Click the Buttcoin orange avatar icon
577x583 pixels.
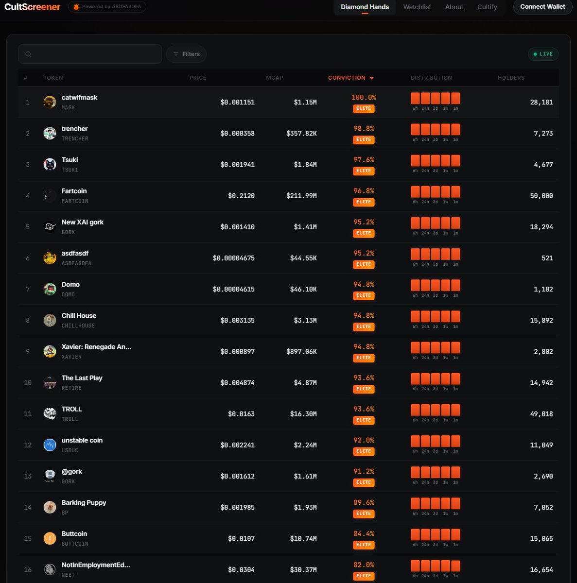[50, 538]
